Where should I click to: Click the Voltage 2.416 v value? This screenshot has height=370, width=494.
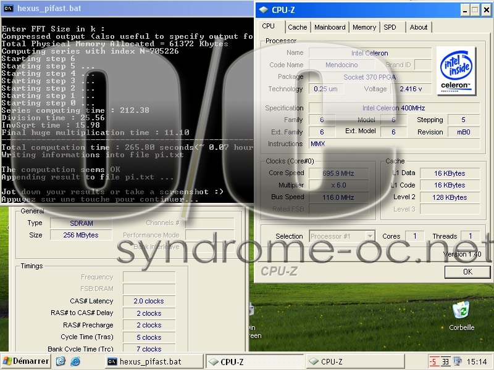coord(411,89)
